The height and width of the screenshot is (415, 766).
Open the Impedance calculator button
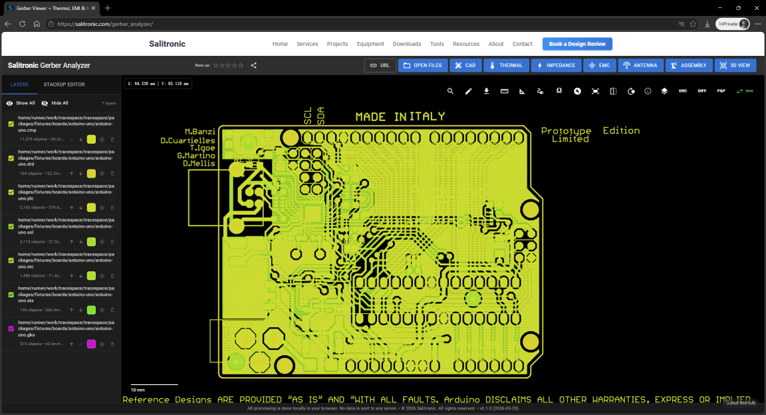click(556, 65)
